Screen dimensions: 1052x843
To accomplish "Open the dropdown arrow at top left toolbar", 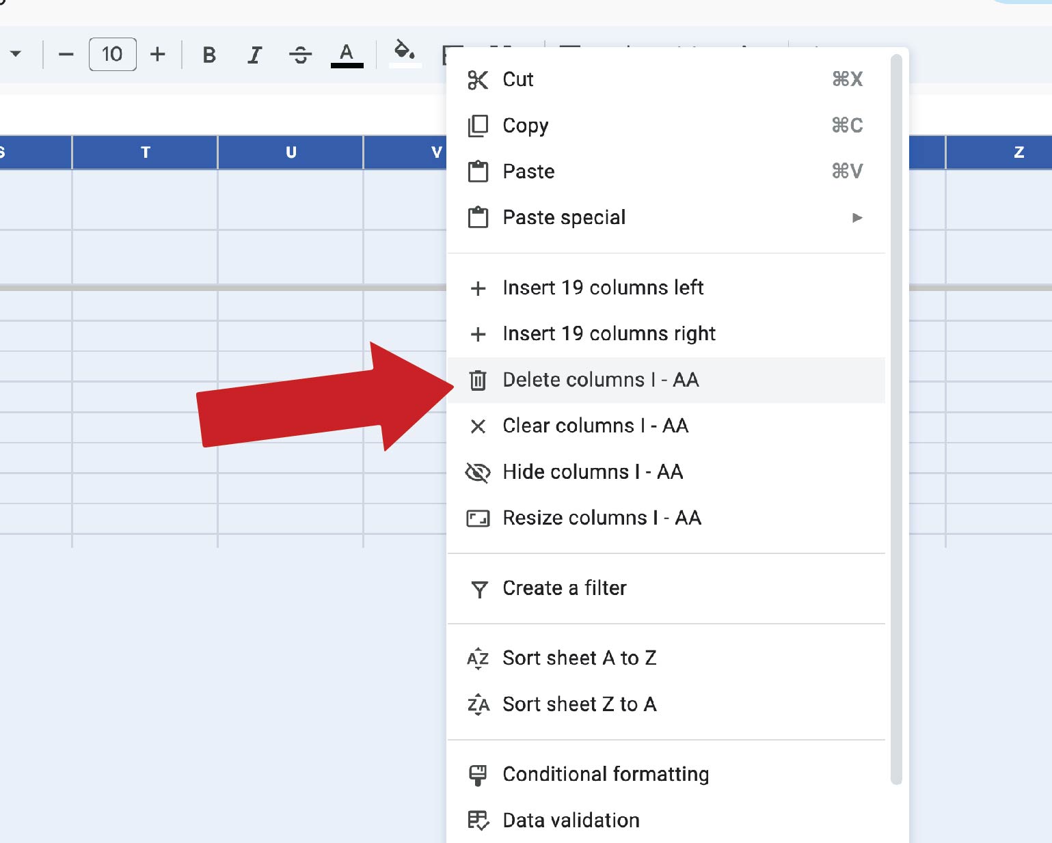I will (17, 55).
